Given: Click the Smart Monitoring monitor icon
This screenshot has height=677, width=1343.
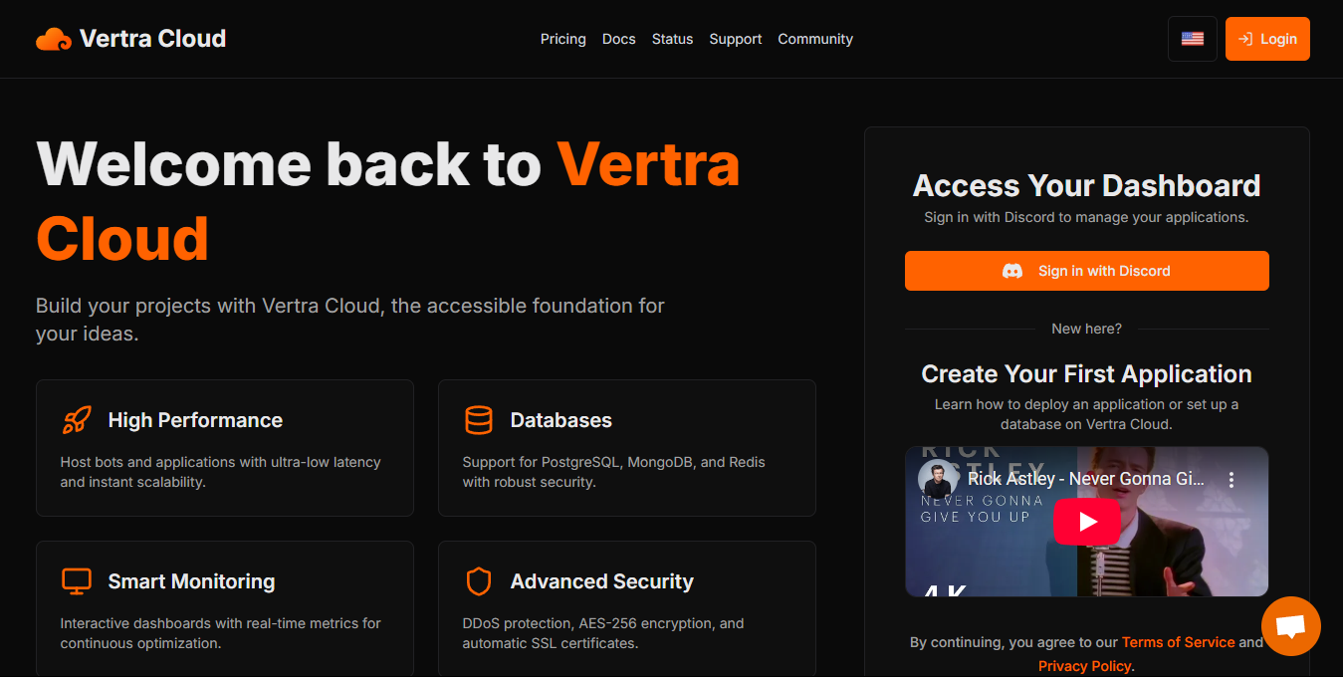Looking at the screenshot, I should pyautogui.click(x=75, y=580).
